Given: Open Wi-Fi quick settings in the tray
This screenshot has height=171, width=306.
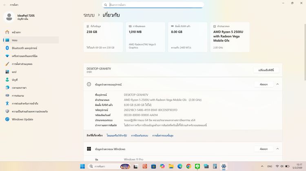Looking at the screenshot, I should click(277, 167).
